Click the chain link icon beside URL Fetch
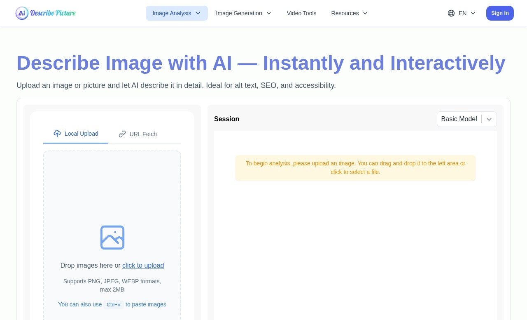527x320 pixels. [122, 134]
